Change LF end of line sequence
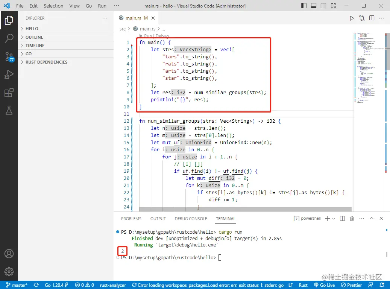 tap(290, 285)
